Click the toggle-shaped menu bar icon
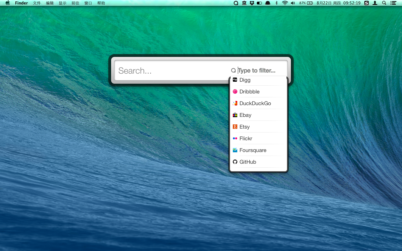The image size is (402, 251). (259, 3)
